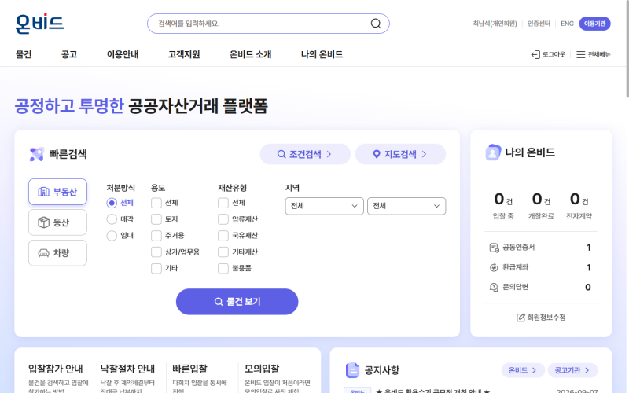Image resolution: width=629 pixels, height=393 pixels.
Task: Switch language via the ENG link
Action: (567, 24)
